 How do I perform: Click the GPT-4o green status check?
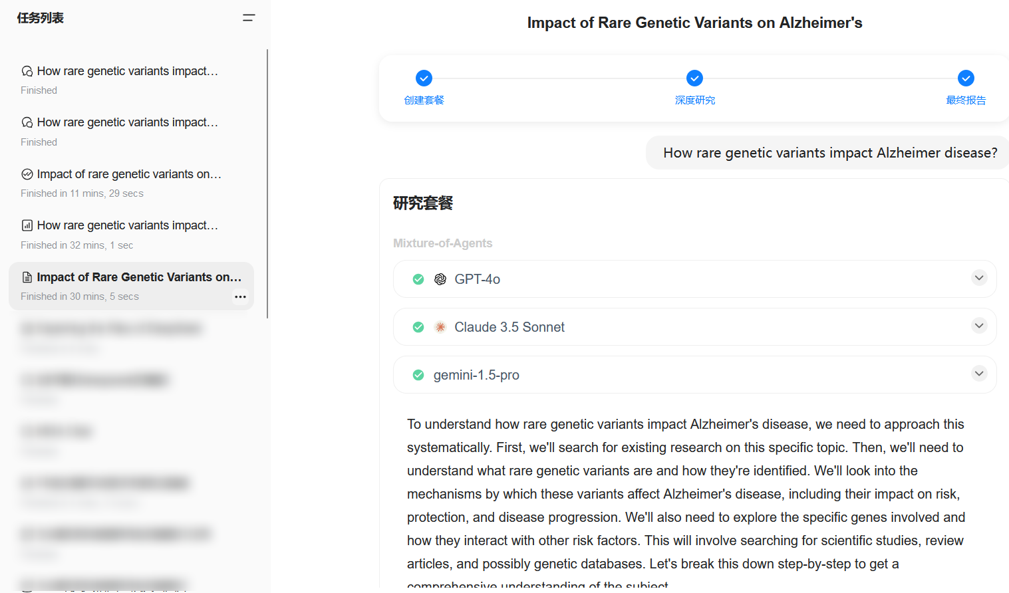click(x=418, y=279)
